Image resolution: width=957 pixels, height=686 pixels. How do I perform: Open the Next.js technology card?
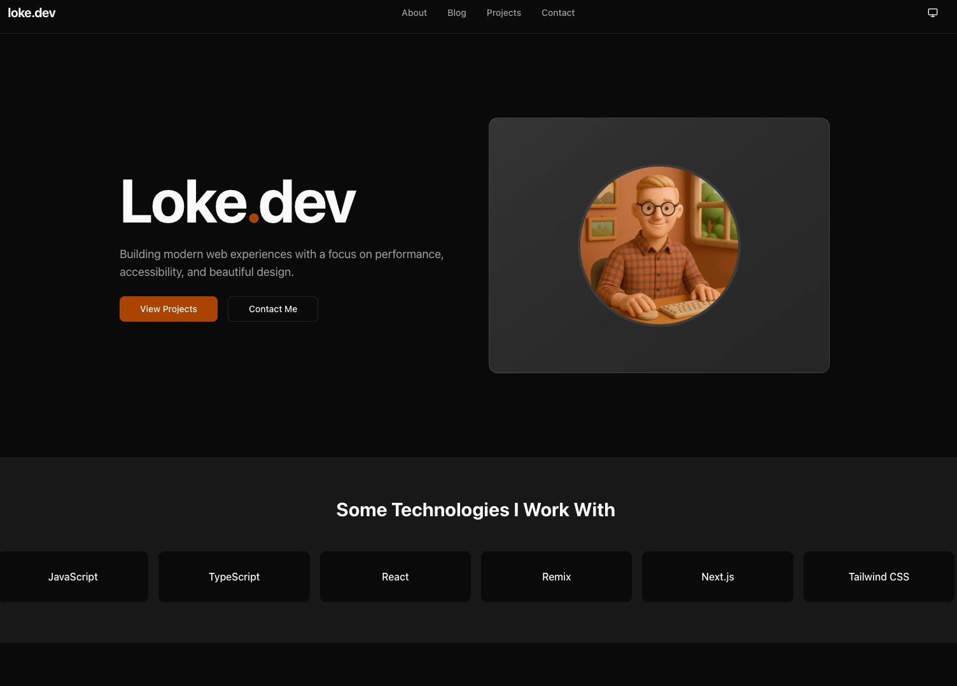tap(717, 577)
